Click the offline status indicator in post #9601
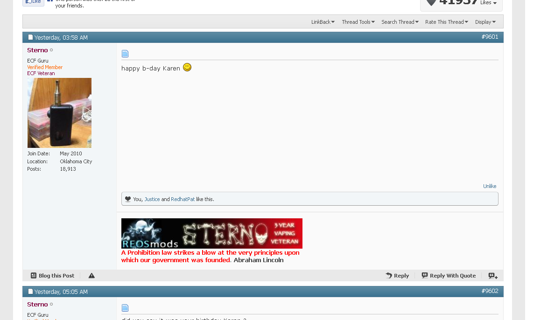 [51, 50]
